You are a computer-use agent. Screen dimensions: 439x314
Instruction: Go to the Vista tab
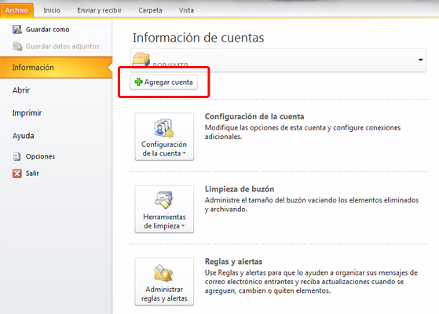[186, 10]
